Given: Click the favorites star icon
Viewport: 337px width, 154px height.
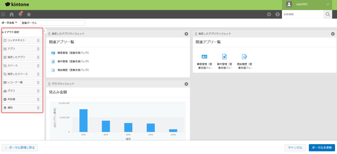Looking at the screenshot, I should [29, 14].
